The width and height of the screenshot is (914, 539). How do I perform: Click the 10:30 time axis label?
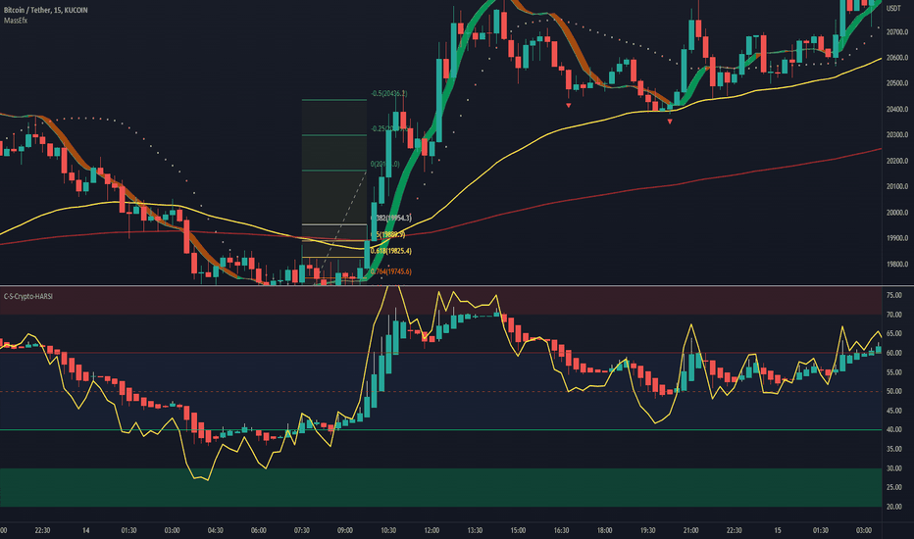point(388,530)
